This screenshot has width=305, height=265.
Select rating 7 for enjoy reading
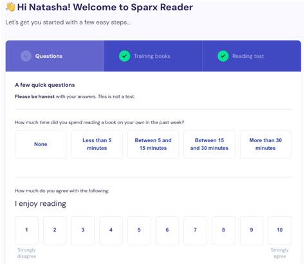click(196, 230)
